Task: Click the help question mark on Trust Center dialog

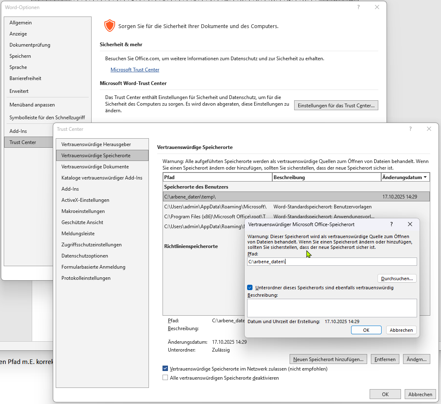Action: 410,129
